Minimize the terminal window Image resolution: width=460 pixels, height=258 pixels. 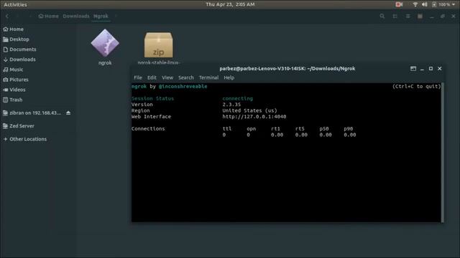[422, 69]
